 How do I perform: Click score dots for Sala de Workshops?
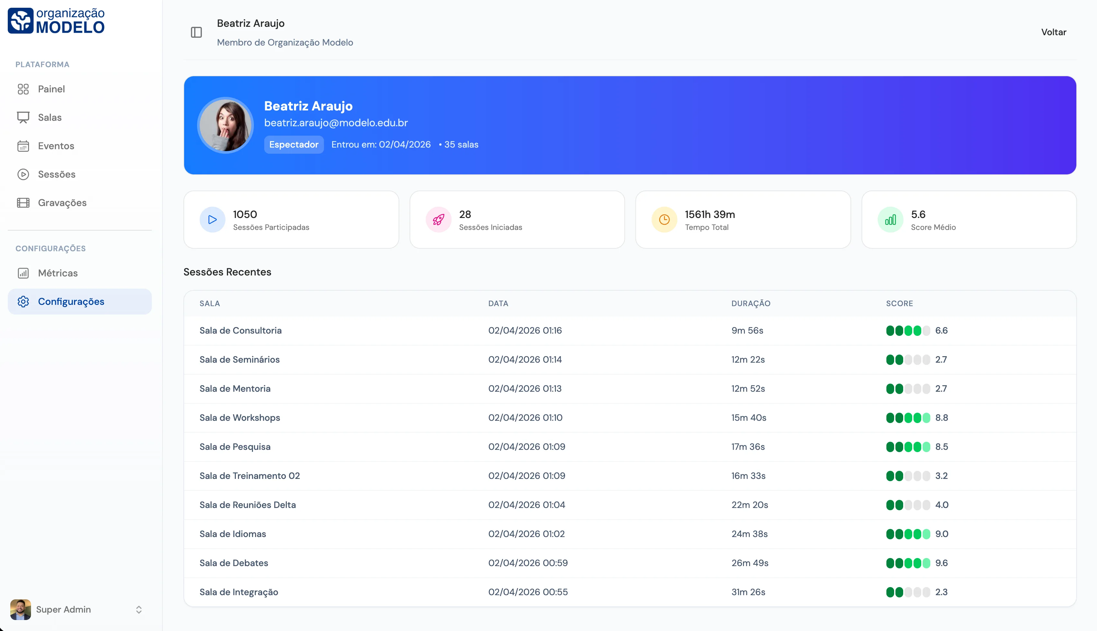908,418
